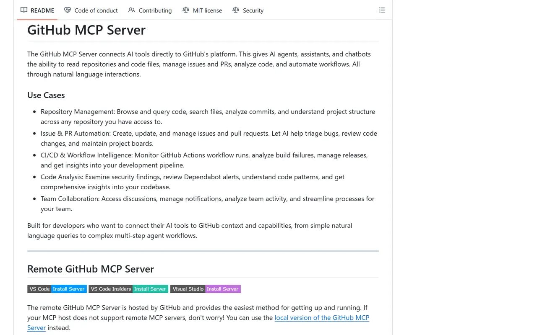Click the Repository Management bullet text
This screenshot has height=335, width=537.
click(208, 117)
